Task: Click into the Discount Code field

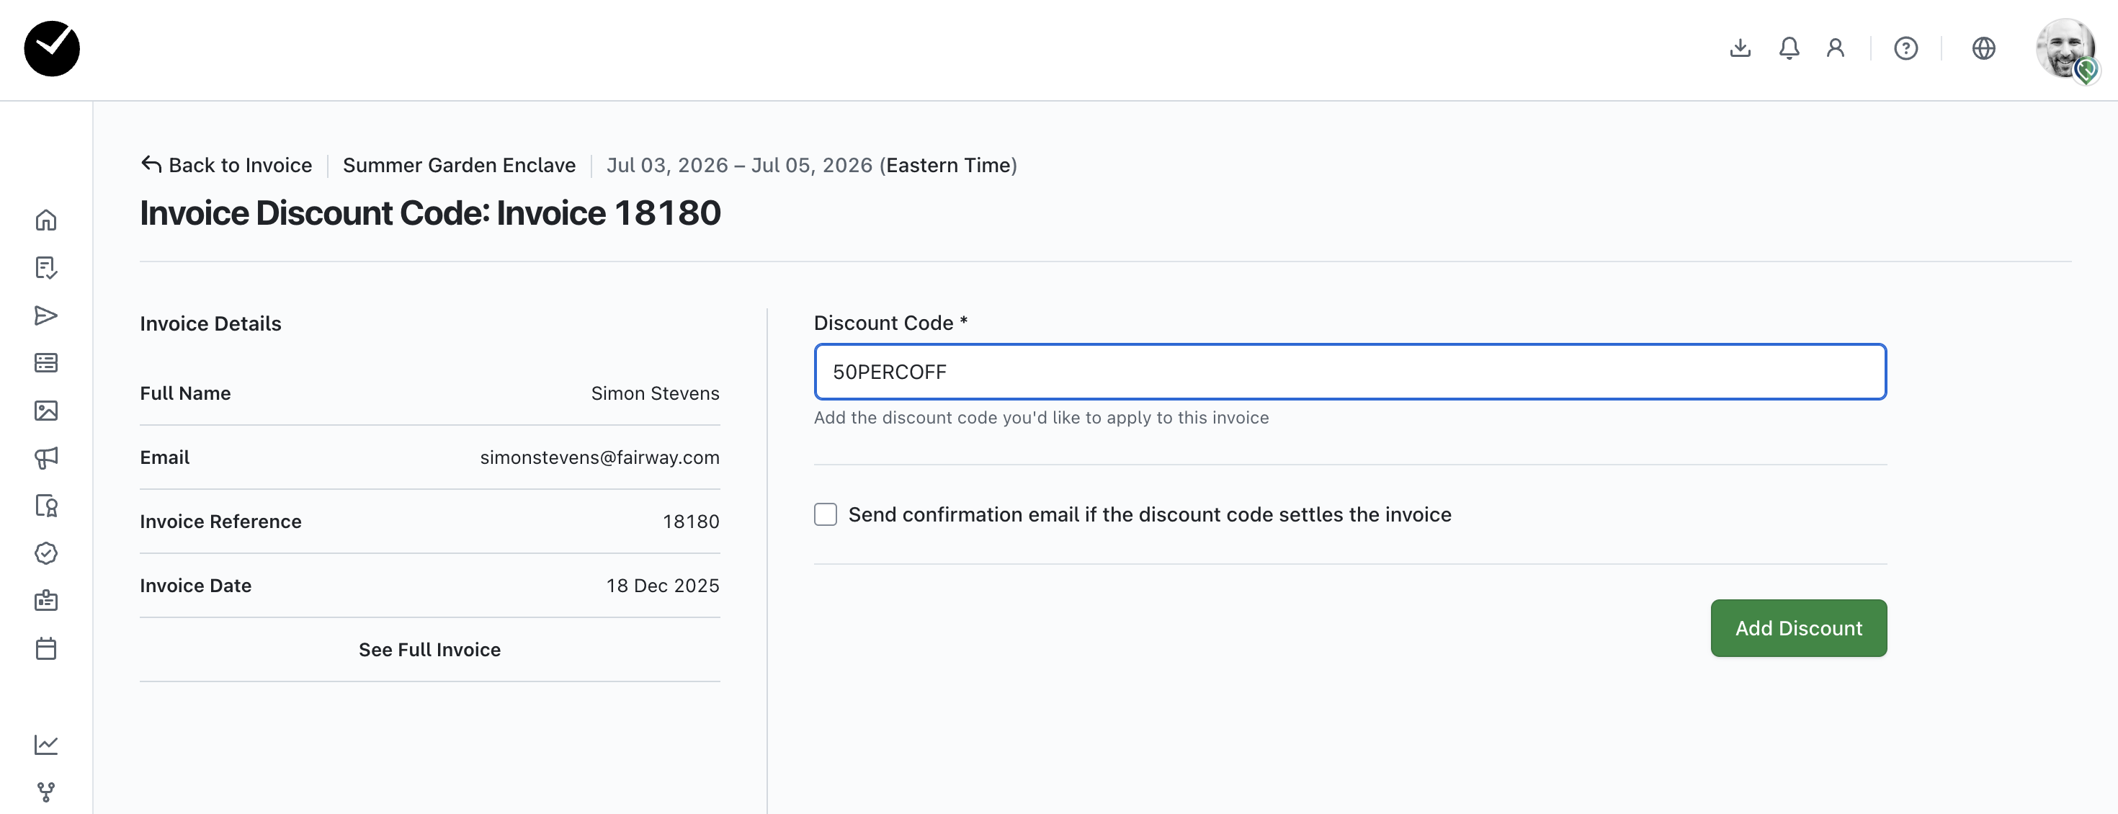Action: pyautogui.click(x=1349, y=372)
